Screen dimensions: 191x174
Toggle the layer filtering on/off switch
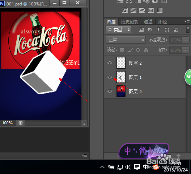tap(188, 30)
